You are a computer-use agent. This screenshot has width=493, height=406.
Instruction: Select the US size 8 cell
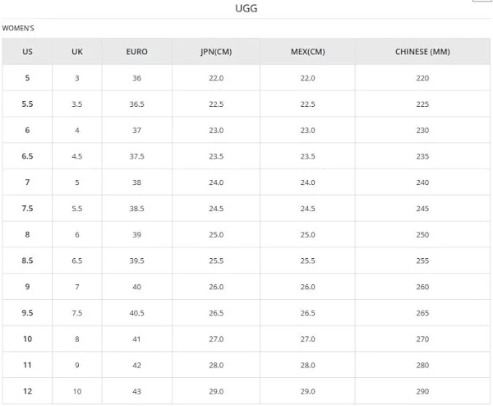pyautogui.click(x=27, y=235)
